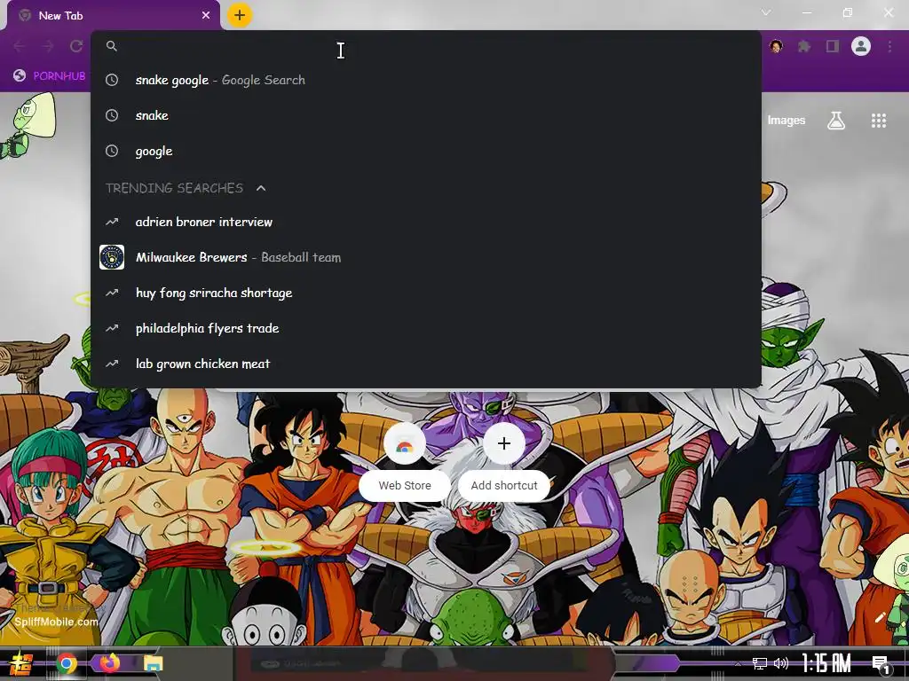Click the forward navigation arrow
This screenshot has width=909, height=681.
coord(48,46)
